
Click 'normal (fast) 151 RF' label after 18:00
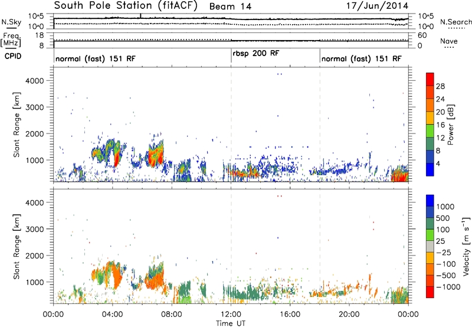pos(361,58)
